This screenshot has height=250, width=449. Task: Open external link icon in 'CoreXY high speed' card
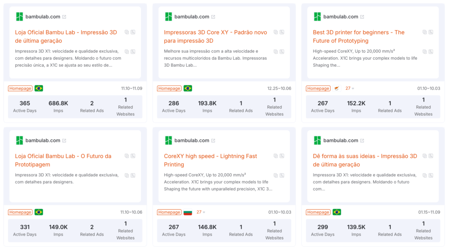pos(213,141)
